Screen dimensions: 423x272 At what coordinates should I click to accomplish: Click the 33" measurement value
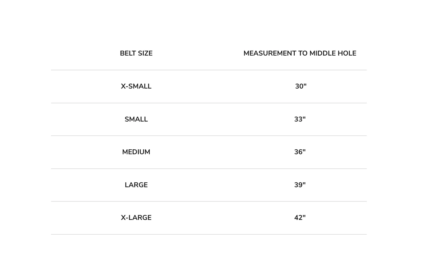tap(300, 119)
